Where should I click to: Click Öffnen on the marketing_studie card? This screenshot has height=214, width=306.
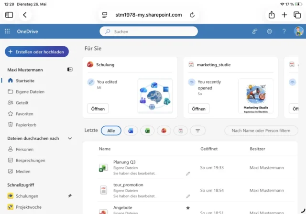click(199, 109)
